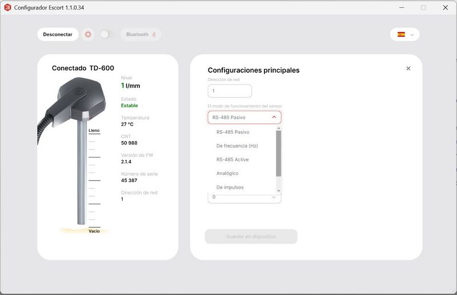Click the TD-600 sensor image
This screenshot has width=457, height=295.
pyautogui.click(x=73, y=151)
